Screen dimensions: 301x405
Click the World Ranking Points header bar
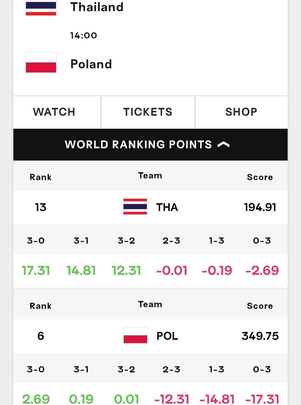pos(151,145)
